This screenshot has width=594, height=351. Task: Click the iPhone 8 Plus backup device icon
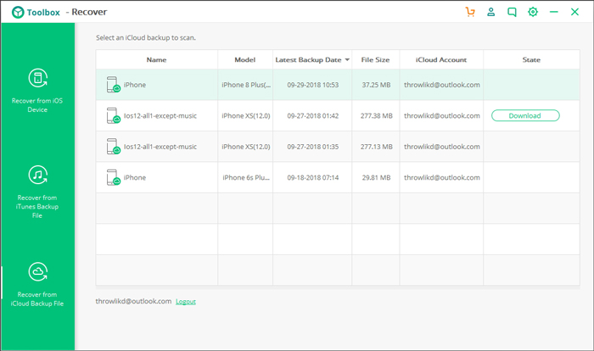pos(113,85)
